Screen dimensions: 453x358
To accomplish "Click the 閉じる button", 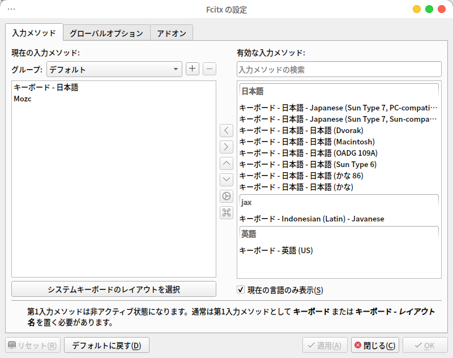I will [374, 346].
